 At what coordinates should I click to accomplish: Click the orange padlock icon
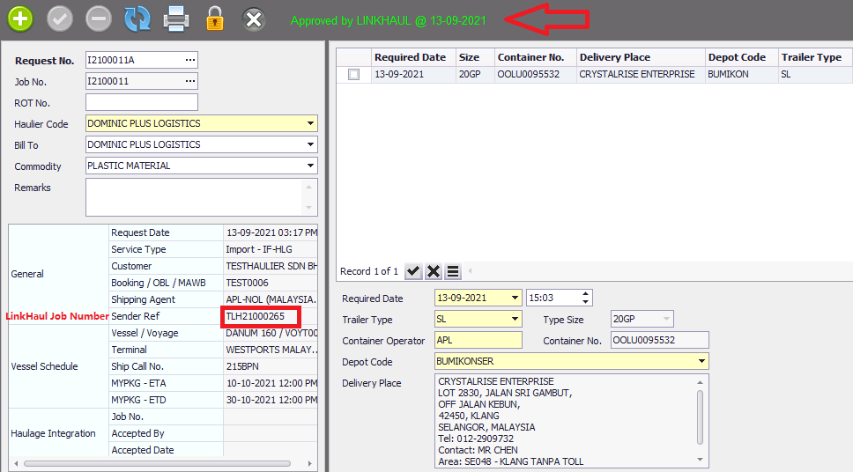tap(214, 18)
